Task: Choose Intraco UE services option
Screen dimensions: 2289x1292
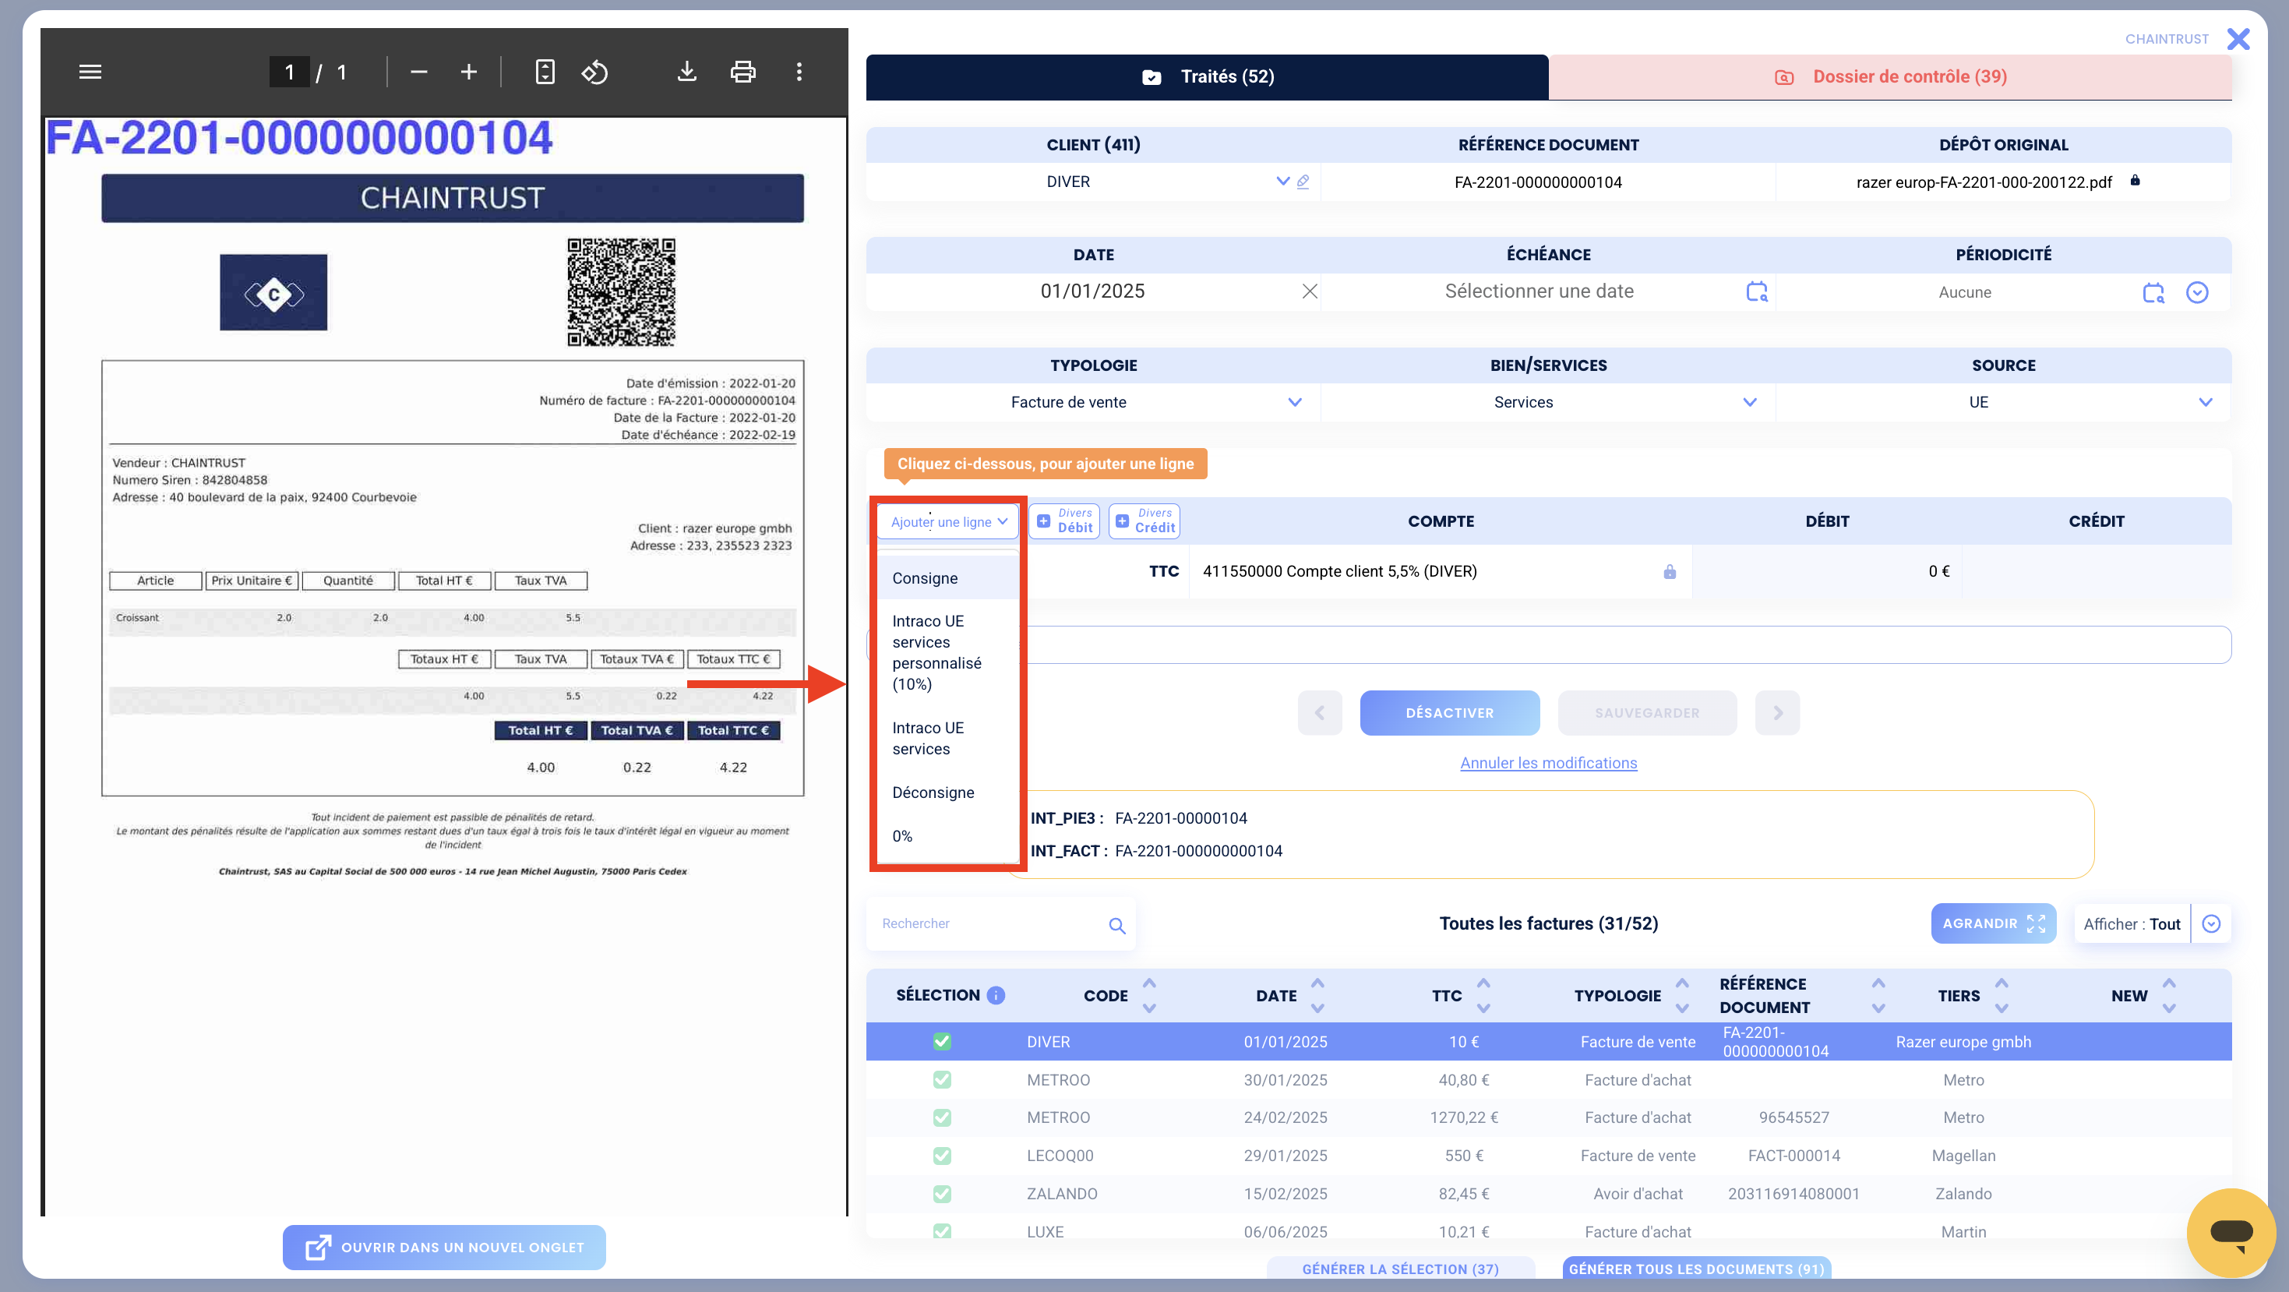Action: [x=947, y=739]
